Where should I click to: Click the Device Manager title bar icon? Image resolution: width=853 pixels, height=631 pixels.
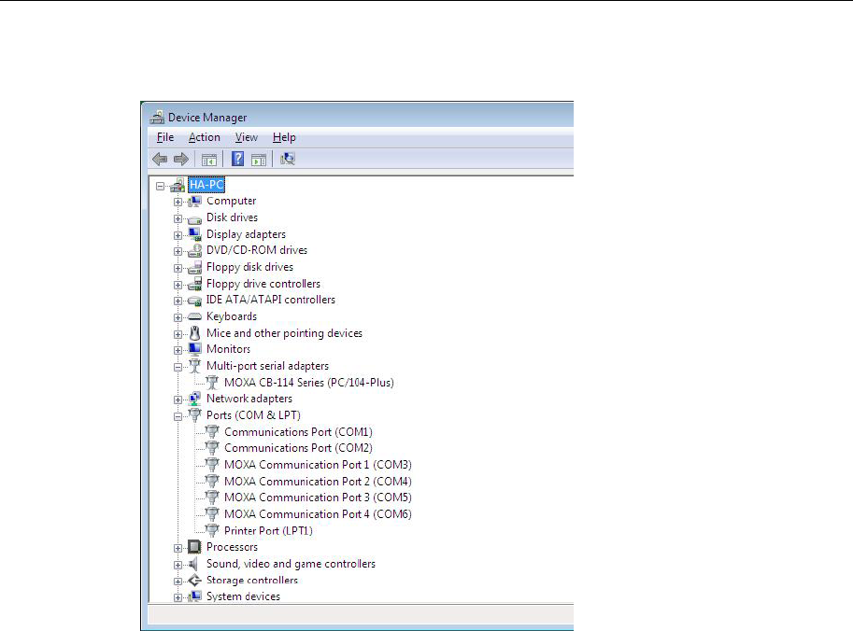[157, 117]
